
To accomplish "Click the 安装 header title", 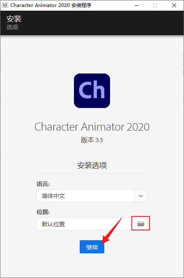I will tap(14, 19).
